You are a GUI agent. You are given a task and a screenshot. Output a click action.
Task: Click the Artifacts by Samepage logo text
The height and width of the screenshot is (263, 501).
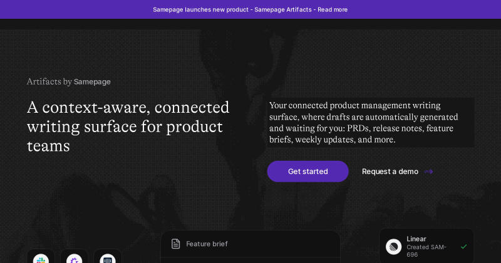click(69, 82)
